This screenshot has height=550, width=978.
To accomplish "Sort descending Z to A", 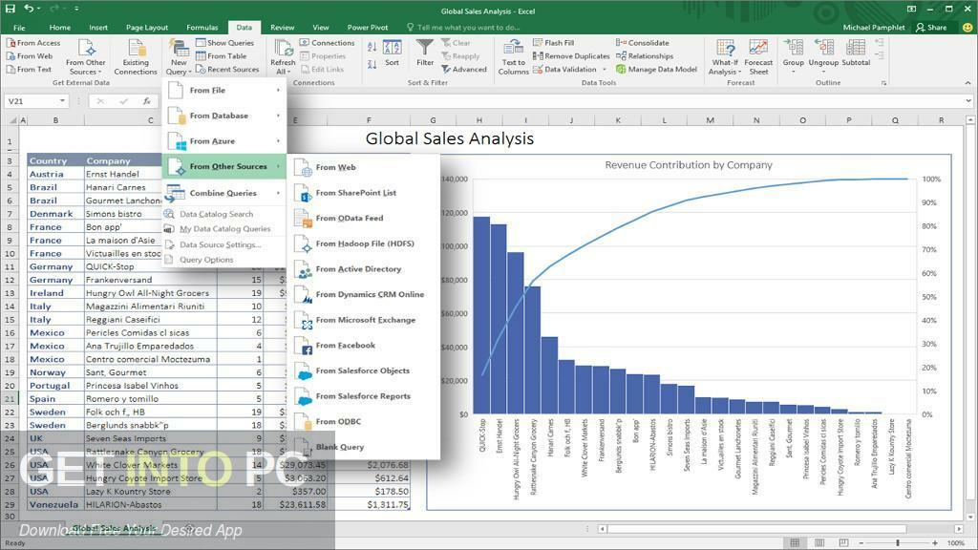I will pos(372,64).
